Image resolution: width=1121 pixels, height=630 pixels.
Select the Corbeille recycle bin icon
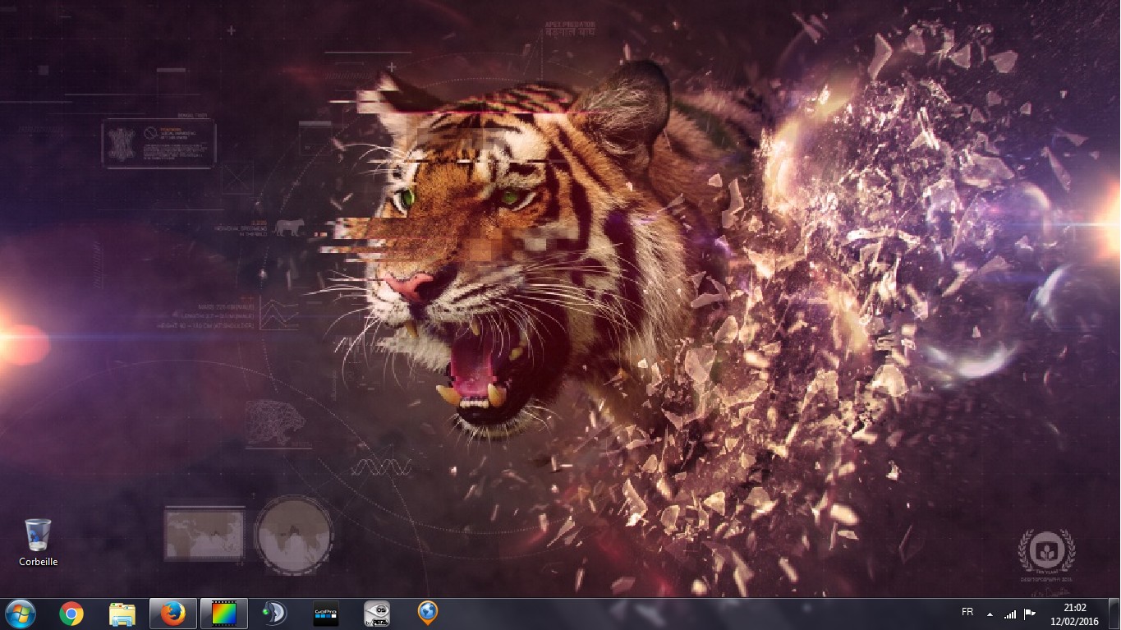[x=38, y=535]
